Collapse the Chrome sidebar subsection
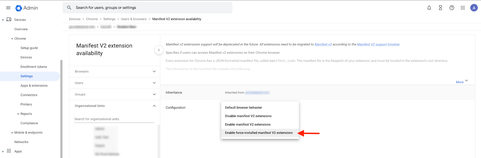Image resolution: width=481 pixels, height=158 pixels. (12, 39)
